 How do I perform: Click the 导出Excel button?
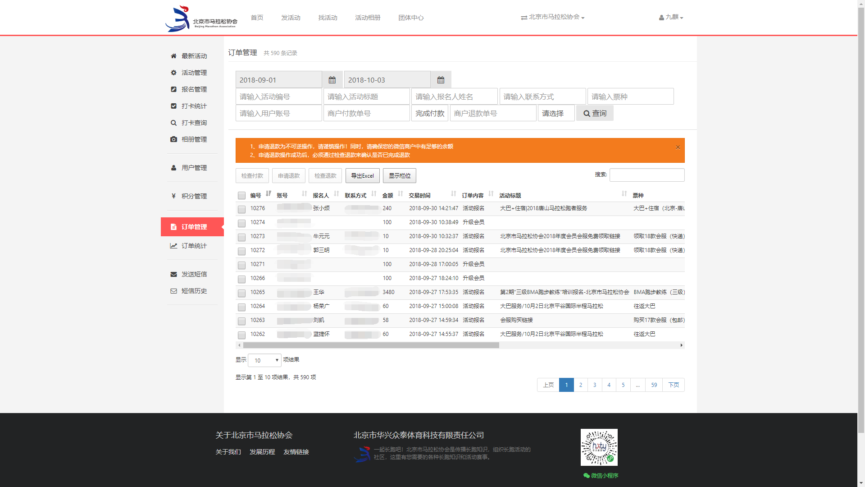point(362,176)
